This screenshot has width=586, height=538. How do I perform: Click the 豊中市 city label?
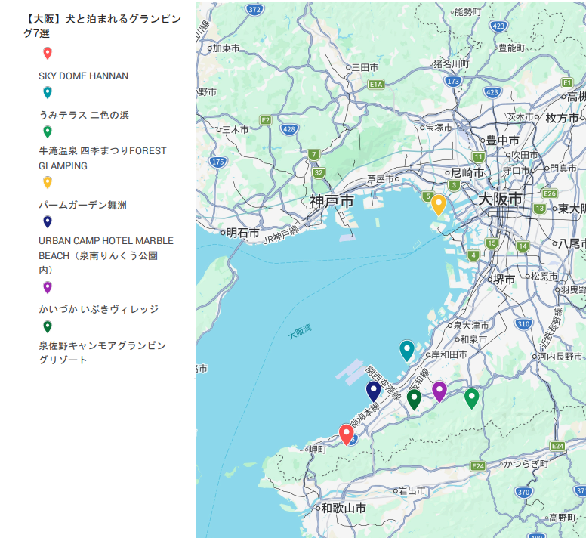pyautogui.click(x=503, y=141)
